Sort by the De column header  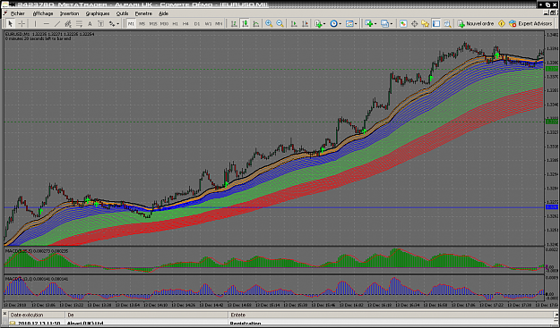tap(146, 315)
